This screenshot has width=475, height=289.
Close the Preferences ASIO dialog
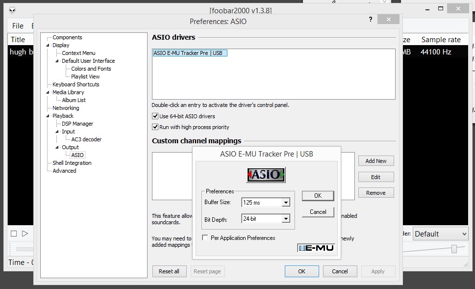[388, 20]
